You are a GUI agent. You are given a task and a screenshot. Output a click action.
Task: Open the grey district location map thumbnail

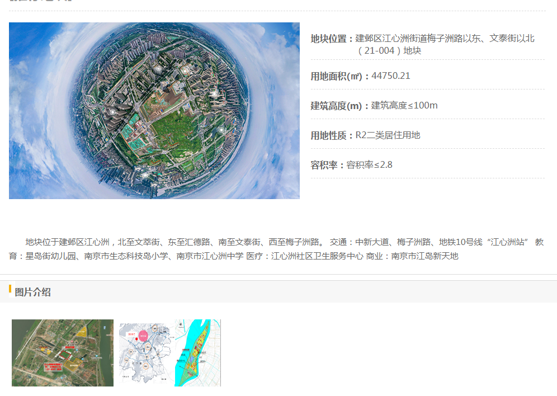click(x=146, y=352)
